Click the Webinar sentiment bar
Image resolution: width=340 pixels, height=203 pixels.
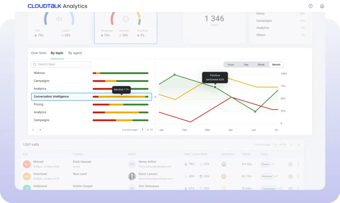[x=121, y=73]
